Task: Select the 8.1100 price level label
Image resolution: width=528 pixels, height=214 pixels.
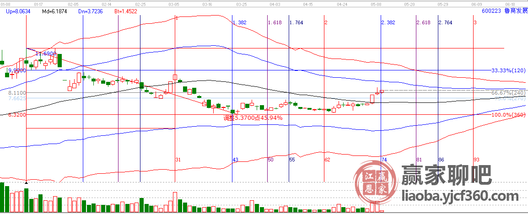Action: [17, 92]
